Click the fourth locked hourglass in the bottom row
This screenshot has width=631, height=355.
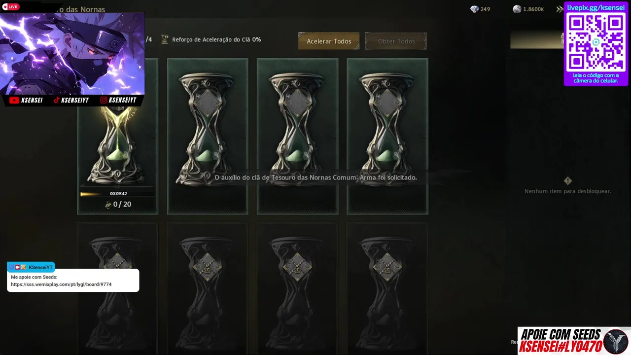[387, 288]
